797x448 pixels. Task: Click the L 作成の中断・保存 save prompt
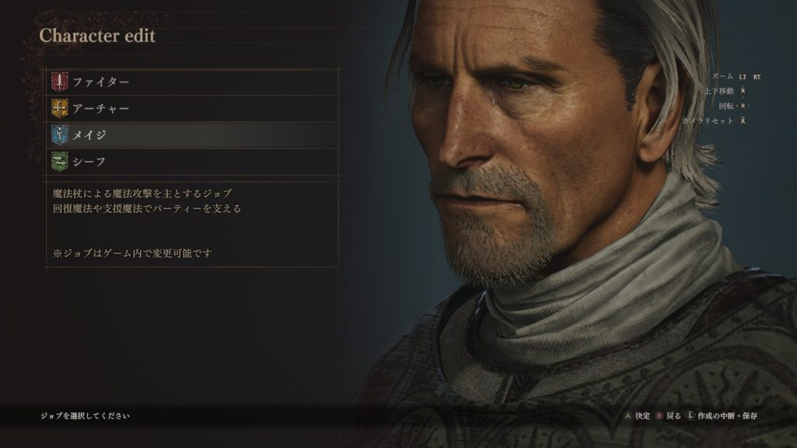722,415
